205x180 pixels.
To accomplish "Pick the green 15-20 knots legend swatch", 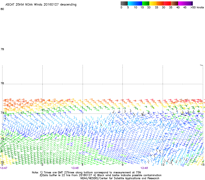I will [146, 3].
